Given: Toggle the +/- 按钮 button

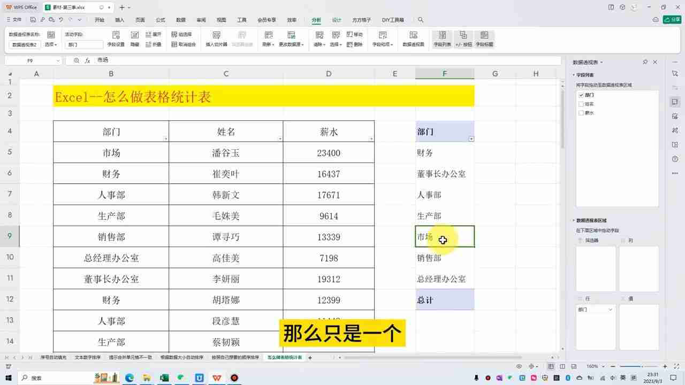Looking at the screenshot, I should click(x=463, y=39).
